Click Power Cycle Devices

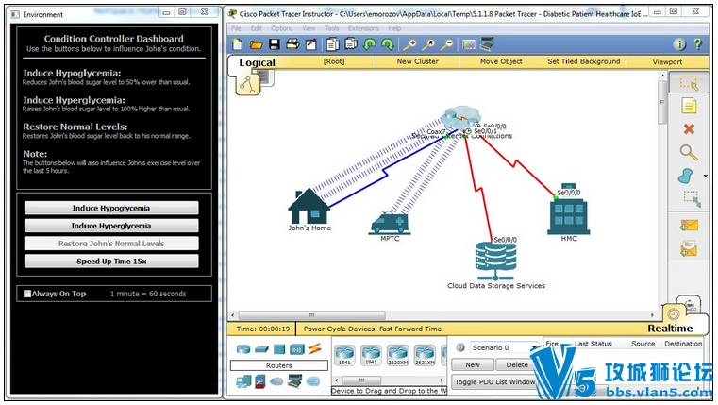(x=340, y=329)
